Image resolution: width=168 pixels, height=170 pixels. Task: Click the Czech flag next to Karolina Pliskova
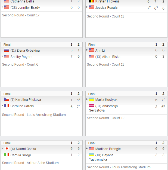tap(7, 99)
